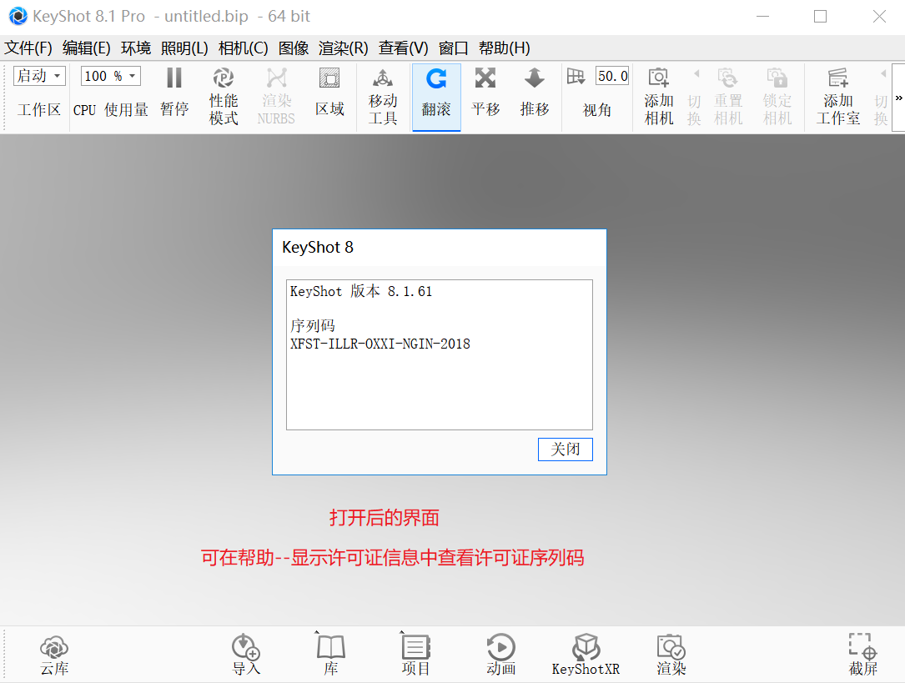
Task: Click the Import (导入) icon
Action: pyautogui.click(x=246, y=646)
